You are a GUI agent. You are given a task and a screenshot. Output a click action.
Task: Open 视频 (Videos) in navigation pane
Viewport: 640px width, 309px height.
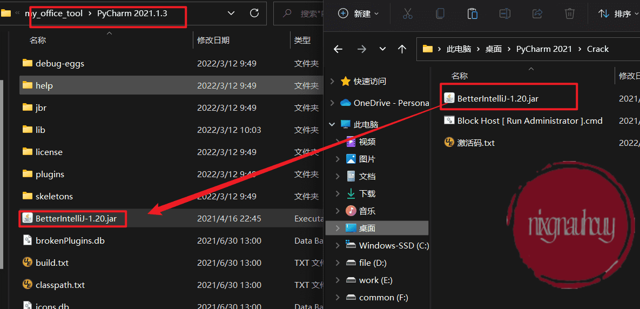[367, 142]
